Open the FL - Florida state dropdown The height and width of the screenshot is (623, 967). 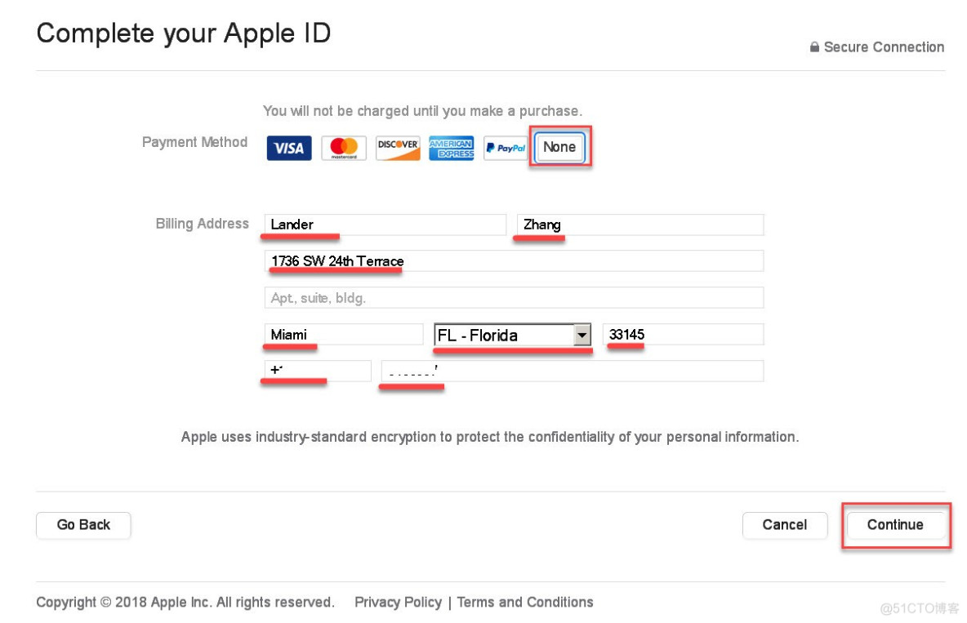click(x=512, y=335)
